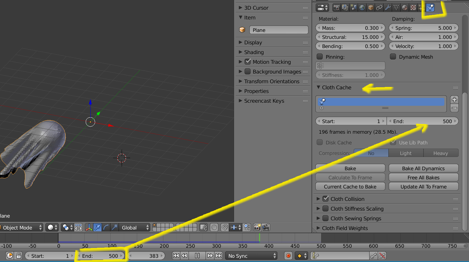Viewport: 469px width, 262px height.
Task: Enable the Pinning checkbox
Action: 320,57
